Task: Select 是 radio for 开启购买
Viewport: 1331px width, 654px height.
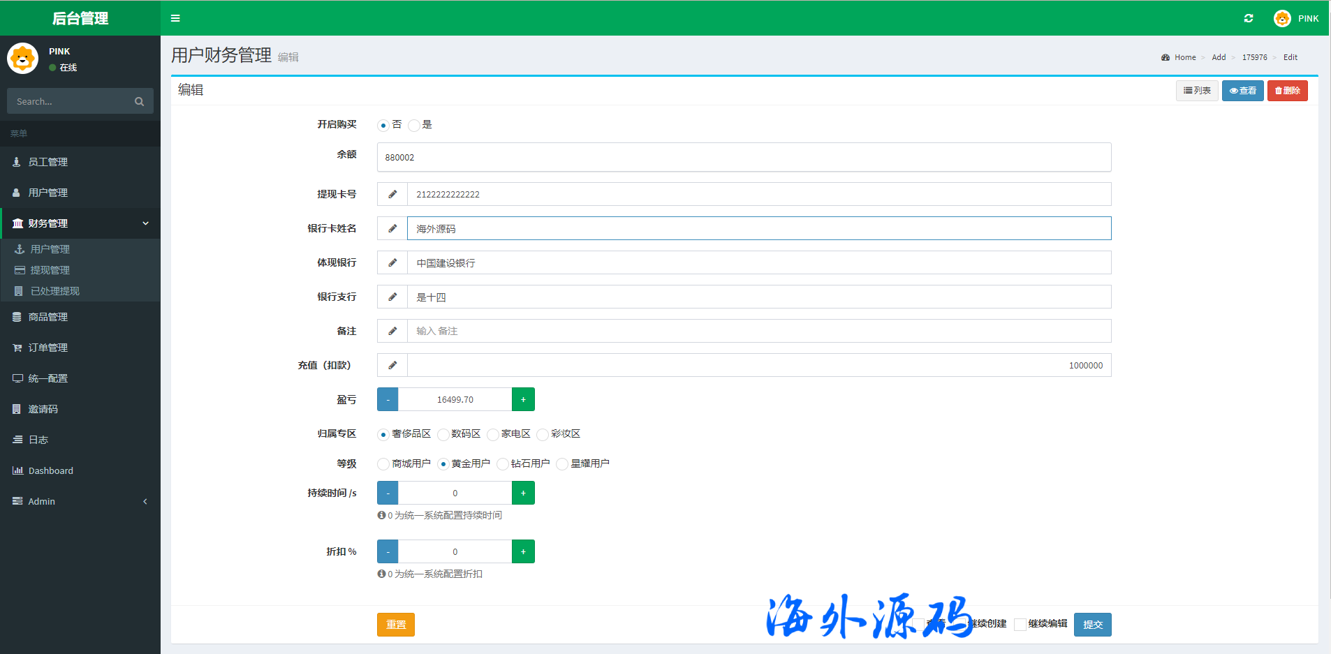Action: pos(414,126)
